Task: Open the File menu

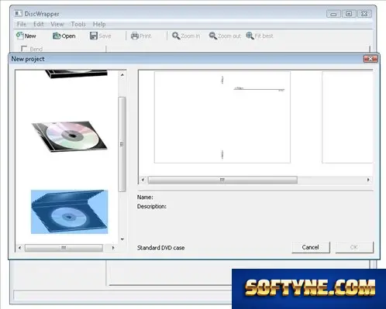Action: point(22,24)
